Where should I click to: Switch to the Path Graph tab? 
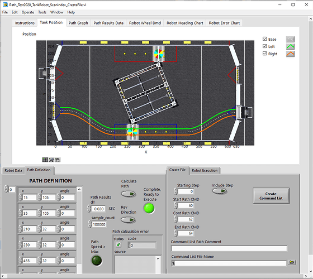[x=78, y=23]
